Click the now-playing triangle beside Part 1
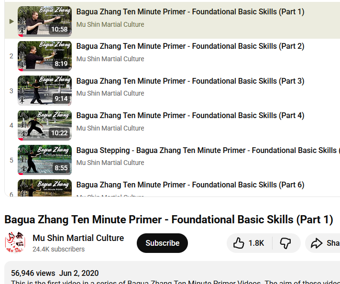 click(11, 21)
